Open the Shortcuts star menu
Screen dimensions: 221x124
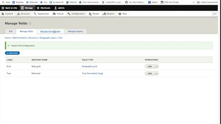pyautogui.click(x=44, y=8)
